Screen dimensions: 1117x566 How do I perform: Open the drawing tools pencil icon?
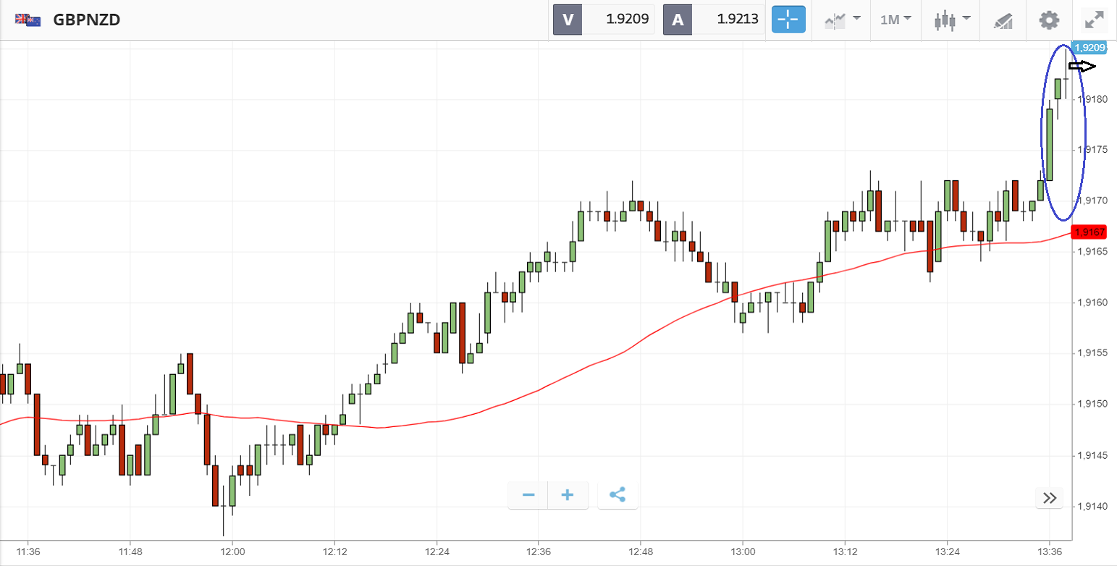pos(1003,20)
